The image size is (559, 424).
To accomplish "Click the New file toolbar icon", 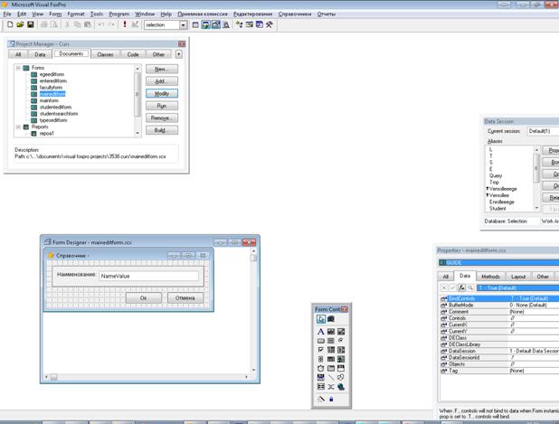I will click(x=10, y=24).
